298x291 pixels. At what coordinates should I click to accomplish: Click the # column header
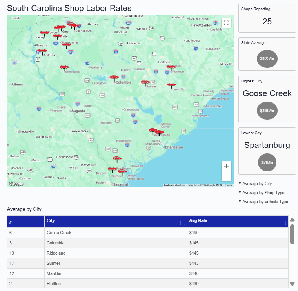tap(26, 222)
